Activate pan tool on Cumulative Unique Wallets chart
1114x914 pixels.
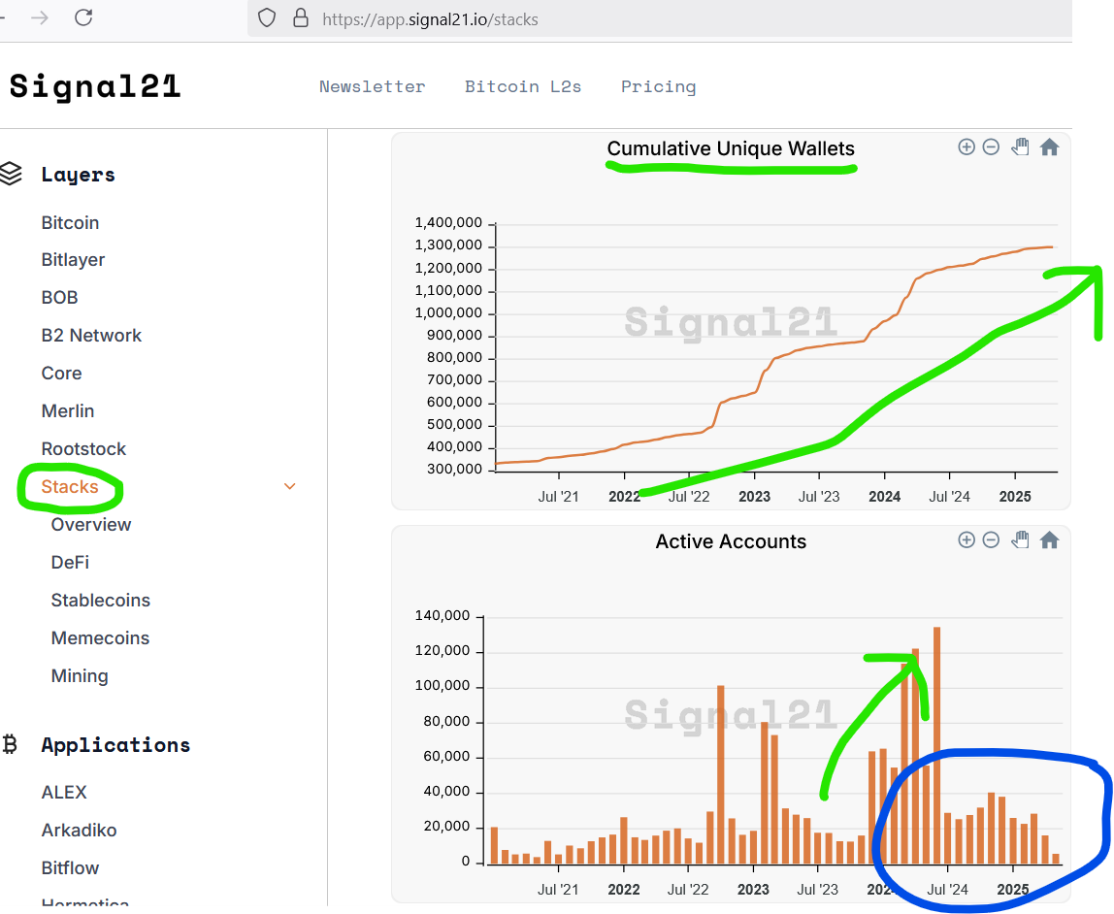point(1020,147)
